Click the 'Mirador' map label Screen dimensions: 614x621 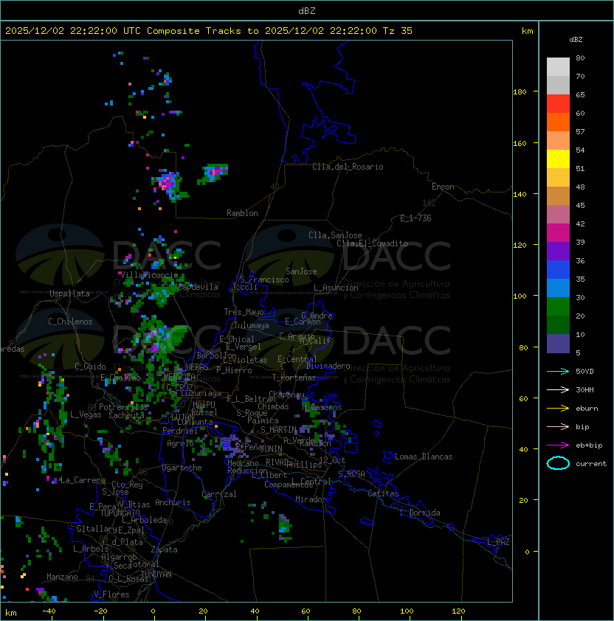311,499
